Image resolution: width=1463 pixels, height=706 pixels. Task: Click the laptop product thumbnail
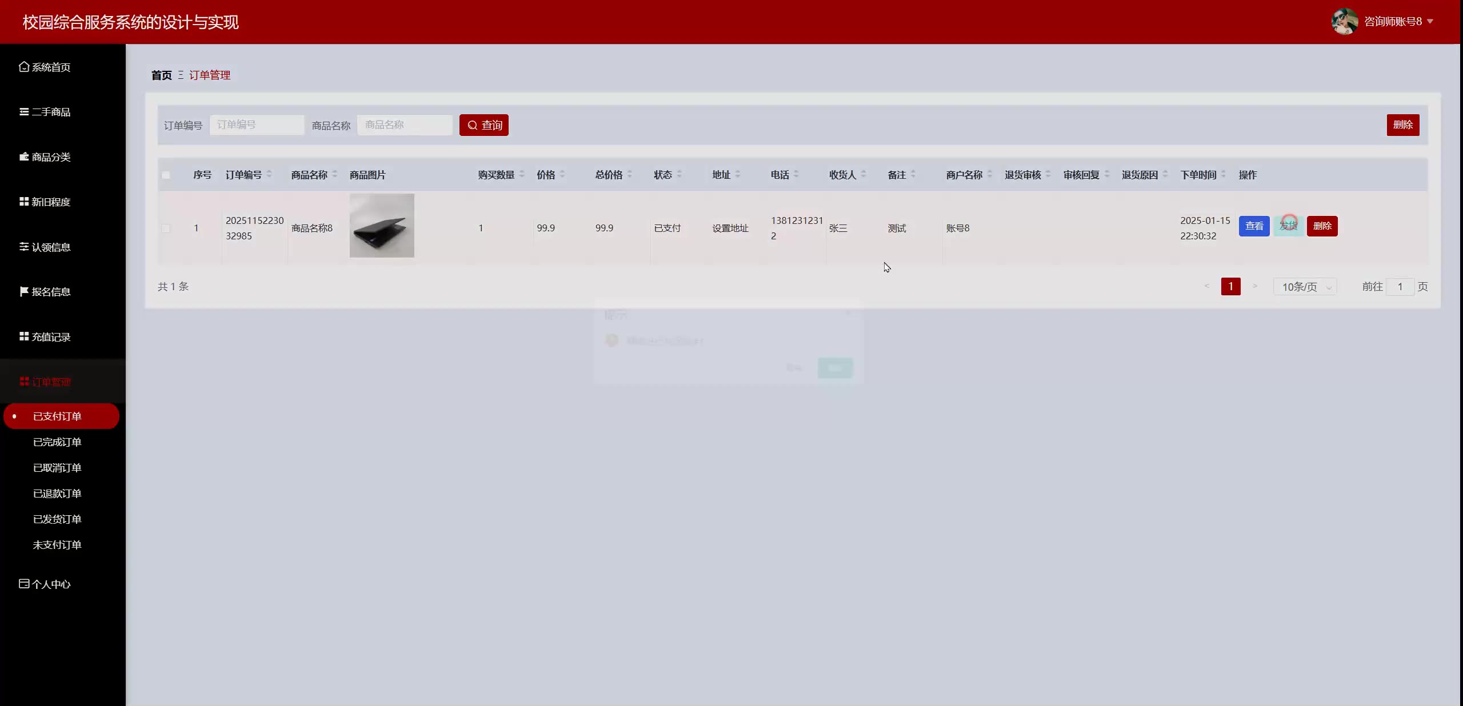point(382,226)
